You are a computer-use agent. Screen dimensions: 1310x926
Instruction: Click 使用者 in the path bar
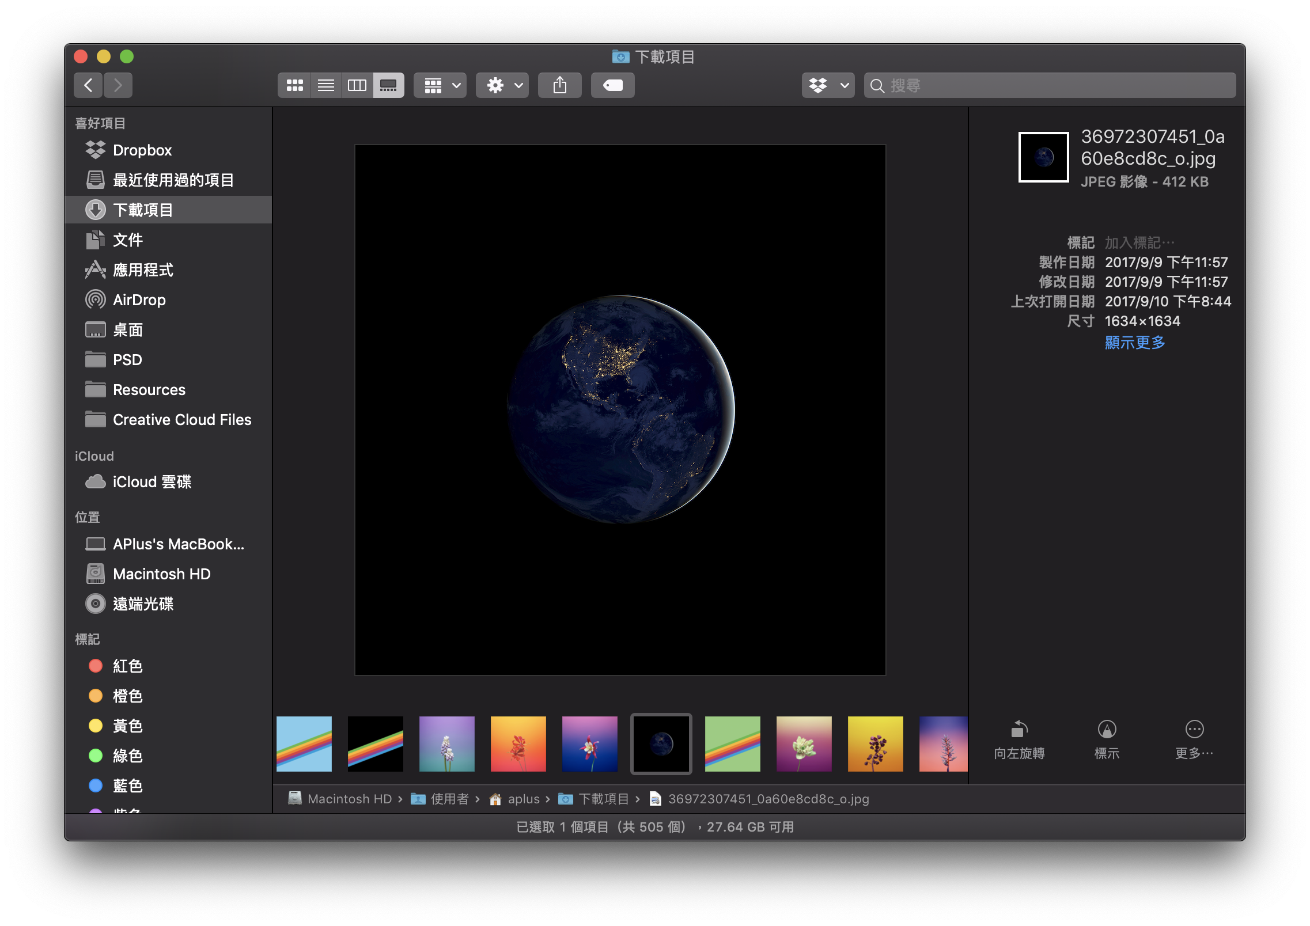[440, 799]
